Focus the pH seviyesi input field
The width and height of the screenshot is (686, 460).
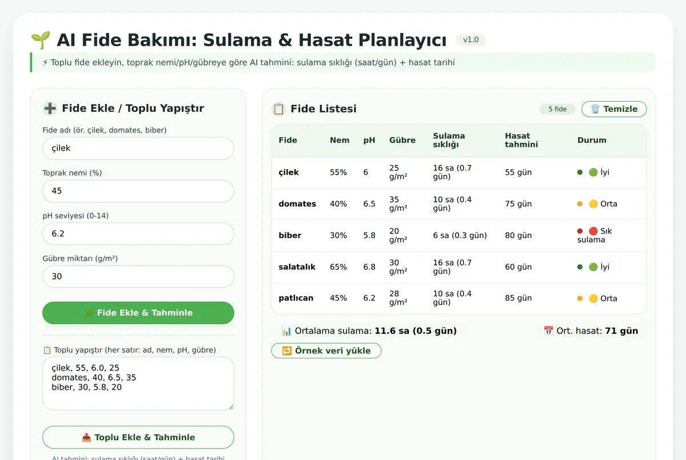click(x=138, y=233)
